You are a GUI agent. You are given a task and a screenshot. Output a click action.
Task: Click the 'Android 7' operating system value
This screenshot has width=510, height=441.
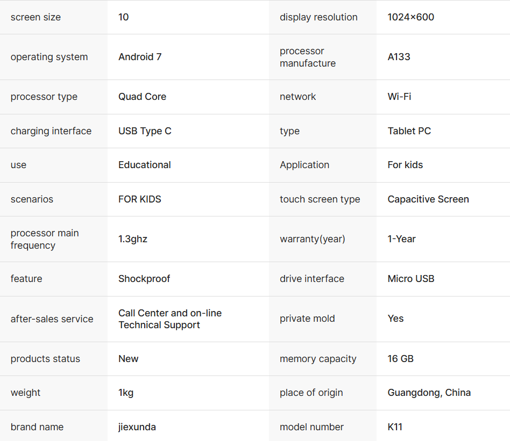[140, 57]
